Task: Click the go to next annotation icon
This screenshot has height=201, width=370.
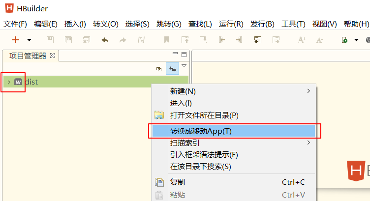Action: [203, 40]
